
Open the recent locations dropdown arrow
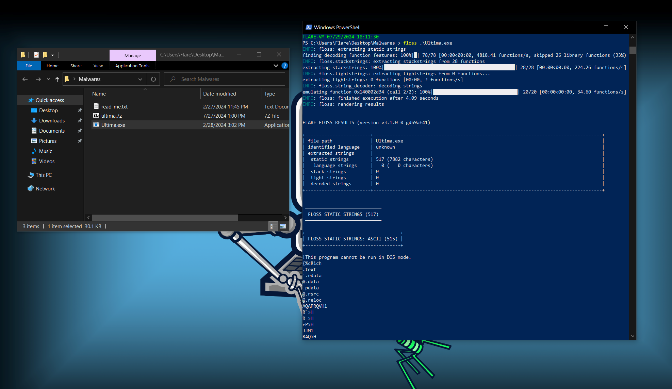[x=48, y=79]
